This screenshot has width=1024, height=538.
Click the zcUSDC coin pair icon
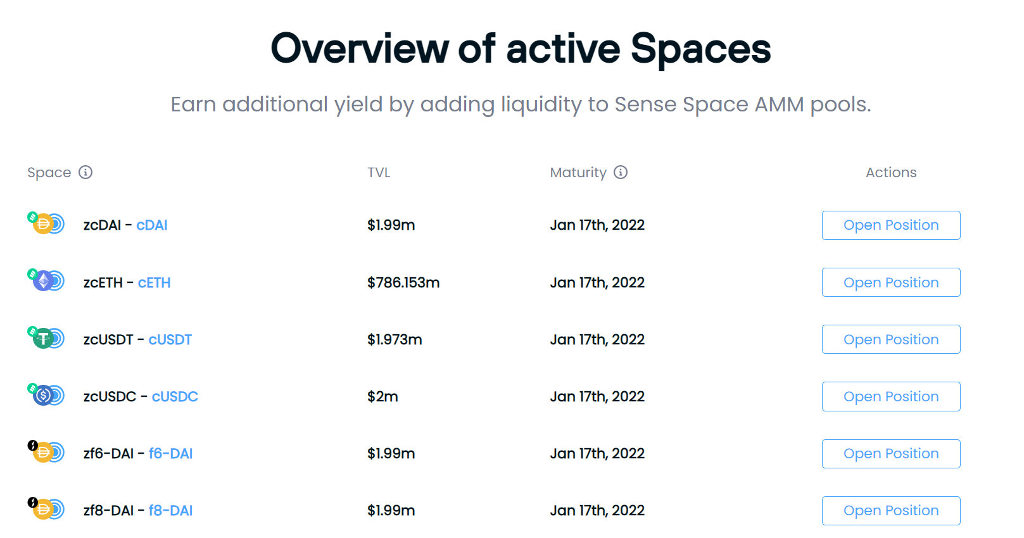point(46,395)
